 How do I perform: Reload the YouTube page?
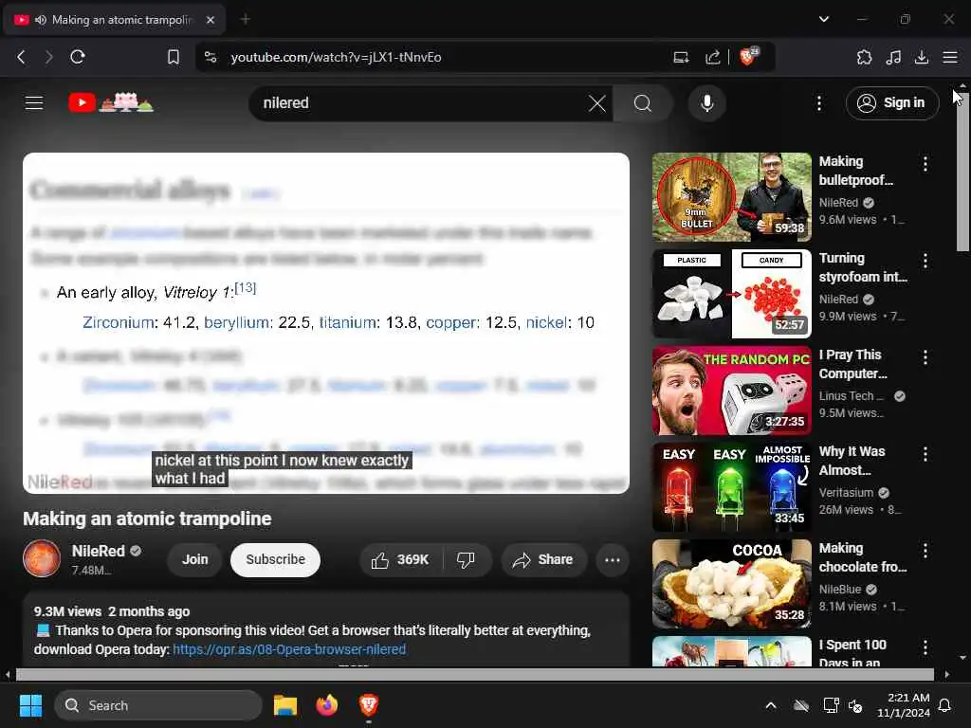pos(78,57)
